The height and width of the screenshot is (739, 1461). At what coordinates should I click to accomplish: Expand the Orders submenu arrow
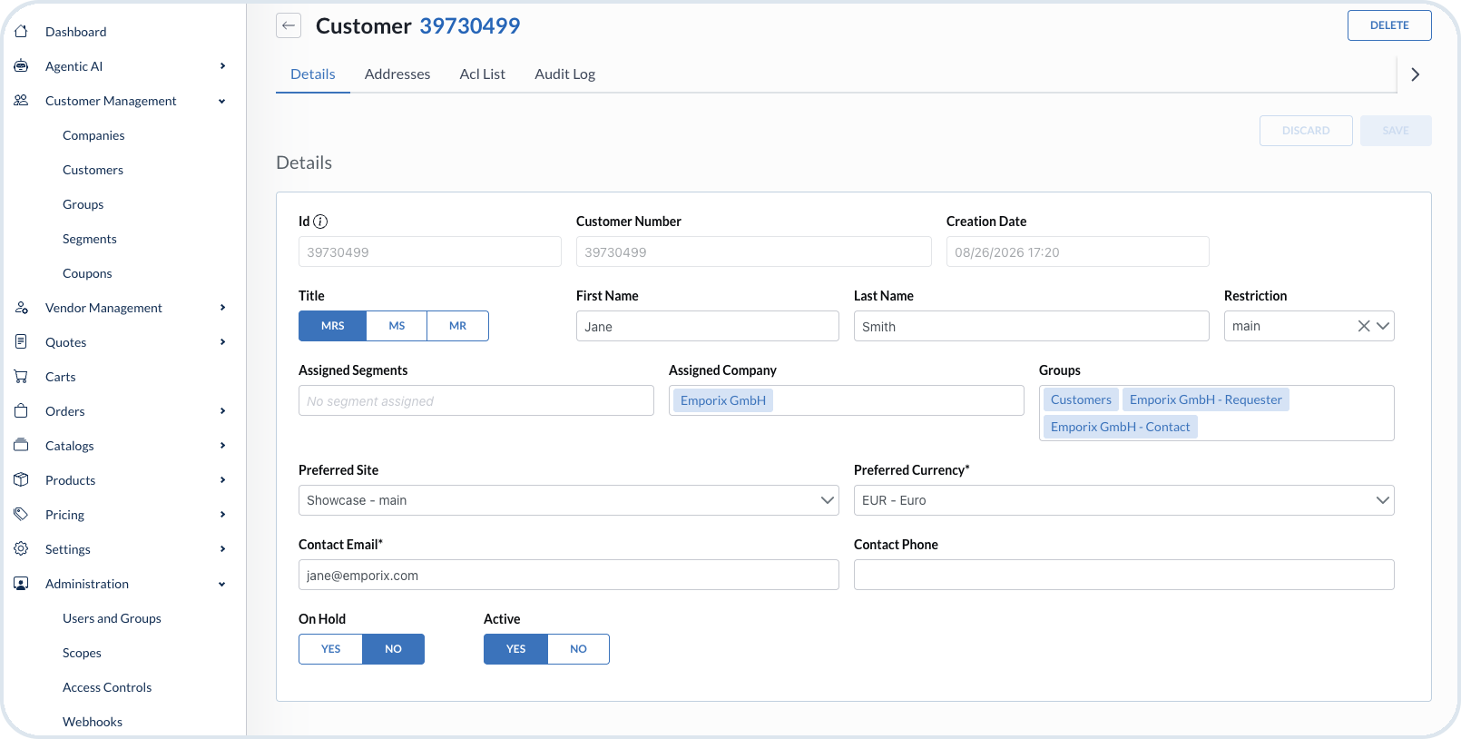222,411
